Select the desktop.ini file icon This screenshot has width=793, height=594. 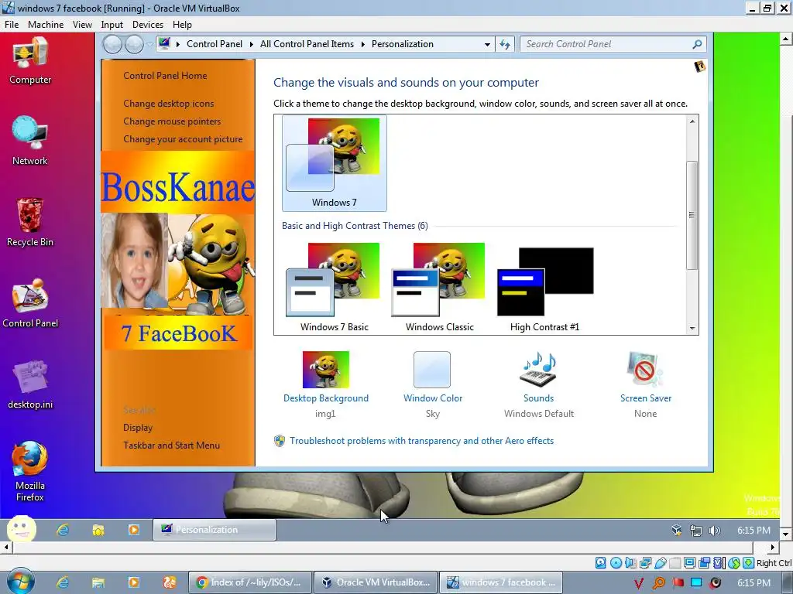30,384
